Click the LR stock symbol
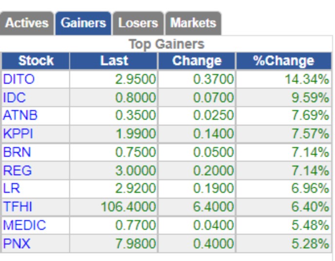 pyautogui.click(x=12, y=188)
